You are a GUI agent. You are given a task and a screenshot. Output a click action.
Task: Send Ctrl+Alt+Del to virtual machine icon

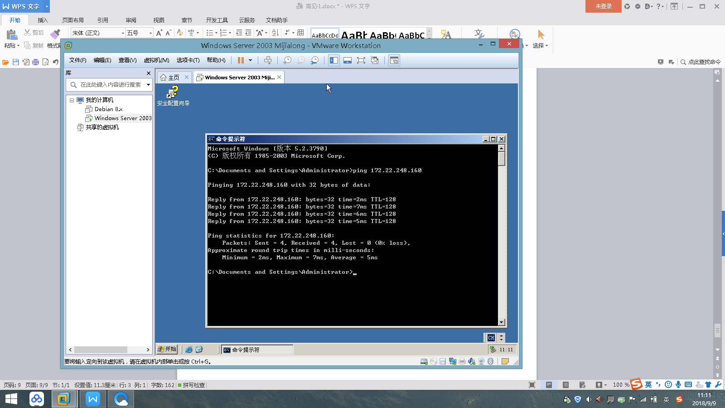click(x=268, y=60)
